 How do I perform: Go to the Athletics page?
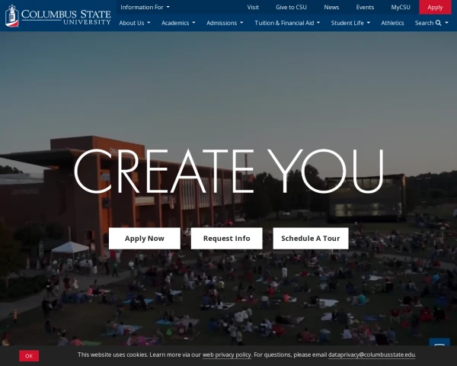click(392, 23)
